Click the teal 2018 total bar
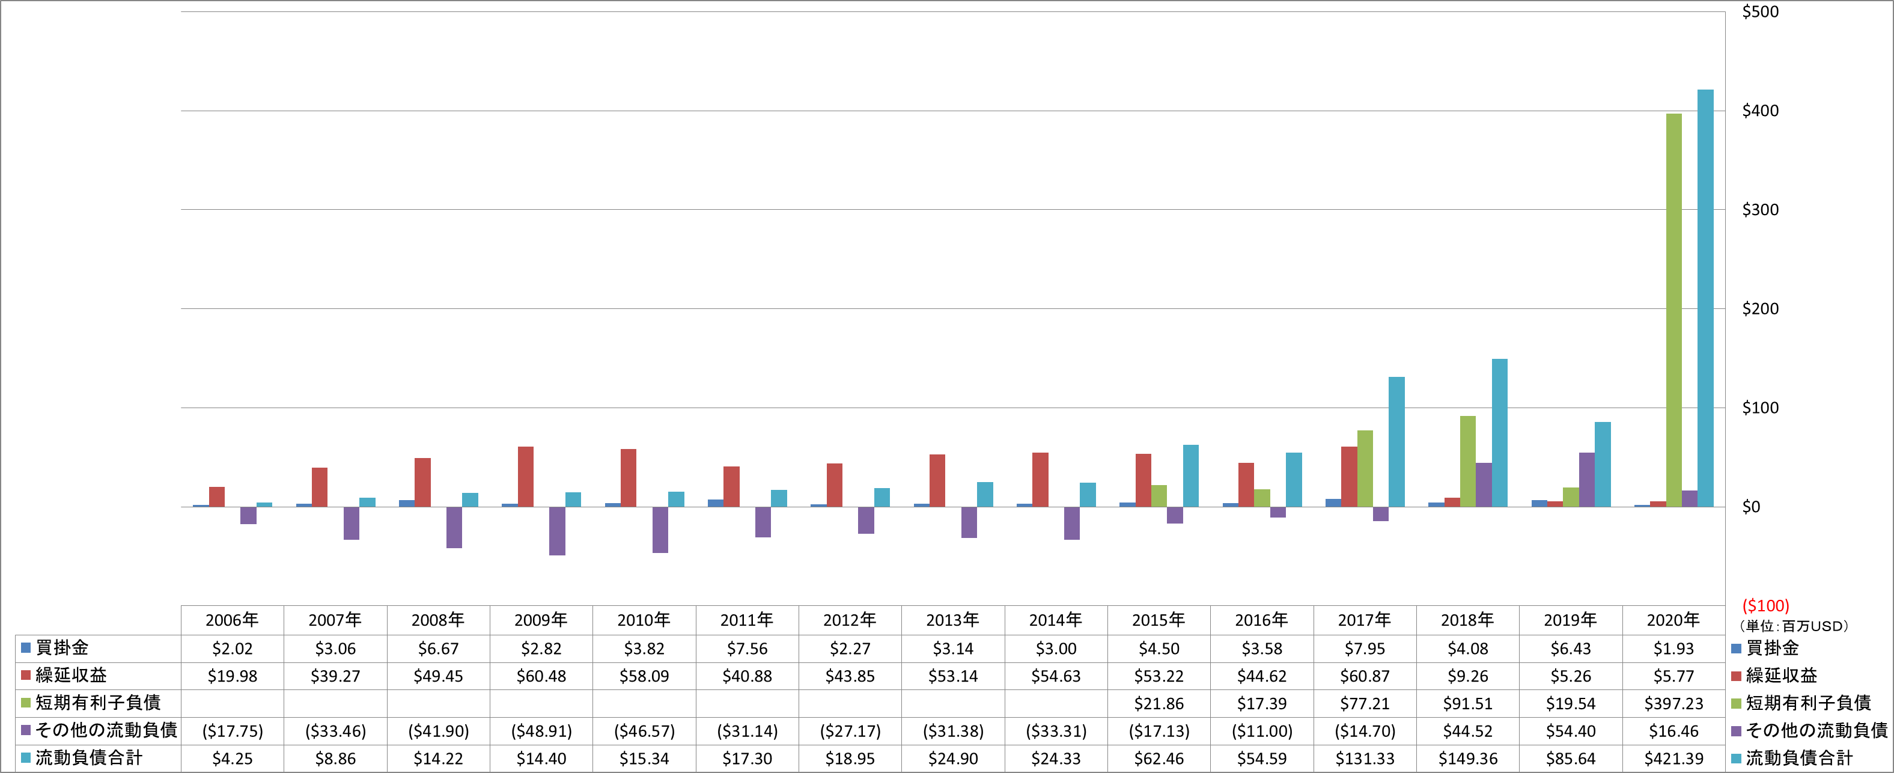 click(1499, 432)
